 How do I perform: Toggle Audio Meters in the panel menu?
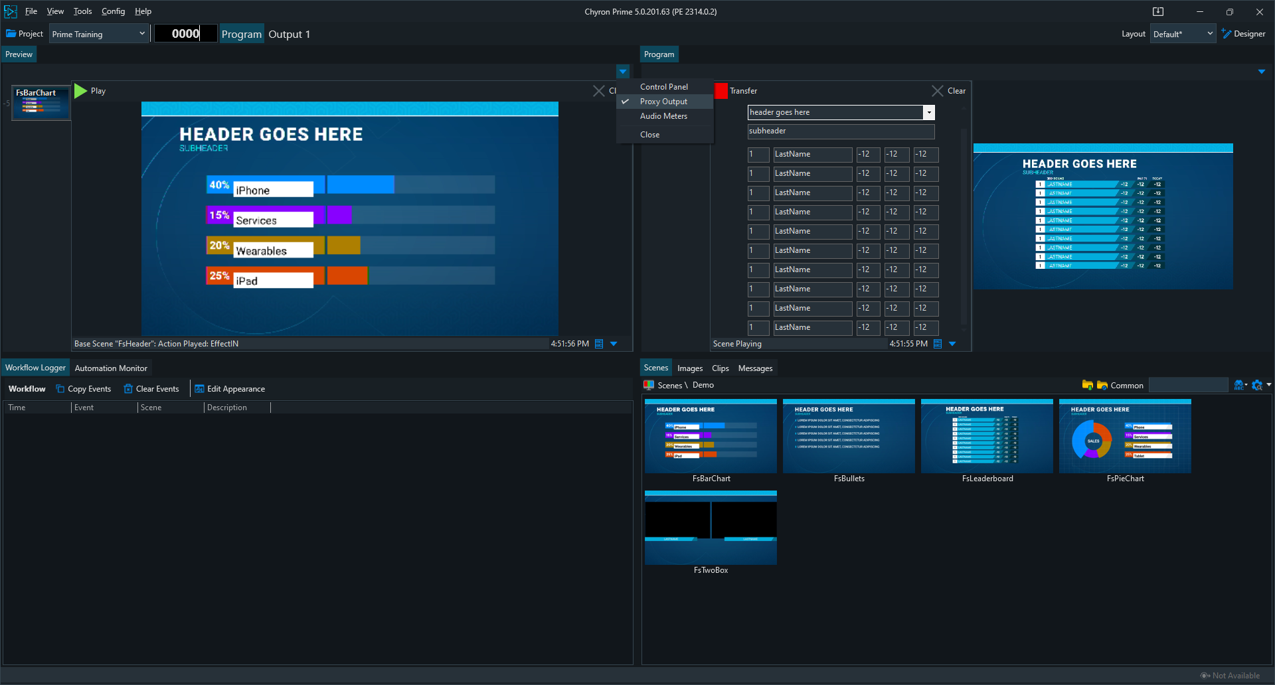point(663,116)
